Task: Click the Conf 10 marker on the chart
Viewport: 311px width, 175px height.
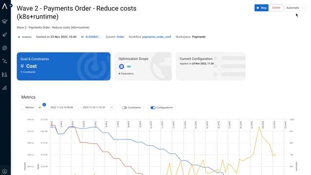Action: coord(151,124)
